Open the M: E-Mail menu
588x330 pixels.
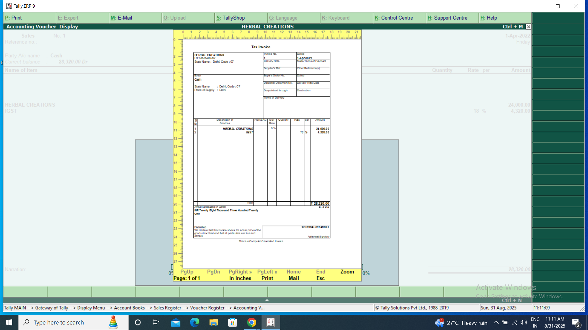point(121,18)
